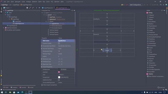Toggle the Palette group checkbox

pyautogui.click(x=147, y=74)
